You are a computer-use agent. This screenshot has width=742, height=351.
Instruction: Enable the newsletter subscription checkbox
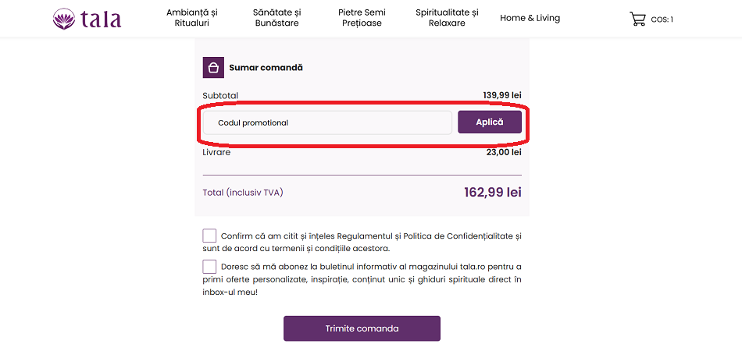point(209,267)
